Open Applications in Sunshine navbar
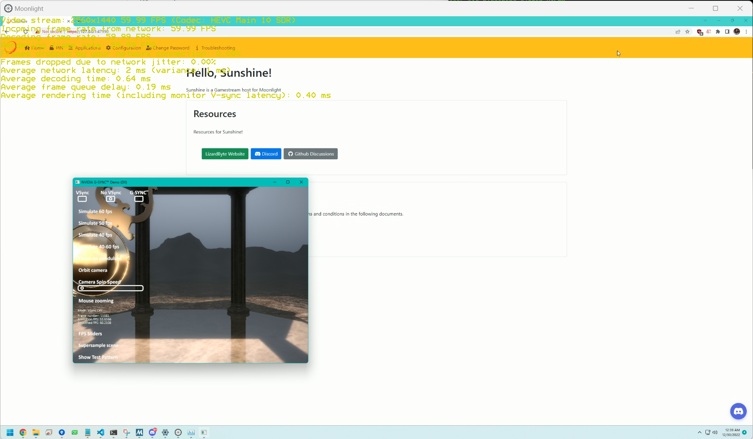 (85, 48)
